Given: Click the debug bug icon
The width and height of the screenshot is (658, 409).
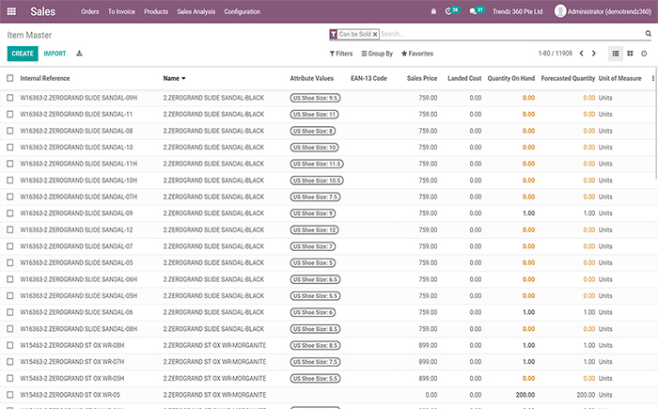Looking at the screenshot, I should 432,11.
